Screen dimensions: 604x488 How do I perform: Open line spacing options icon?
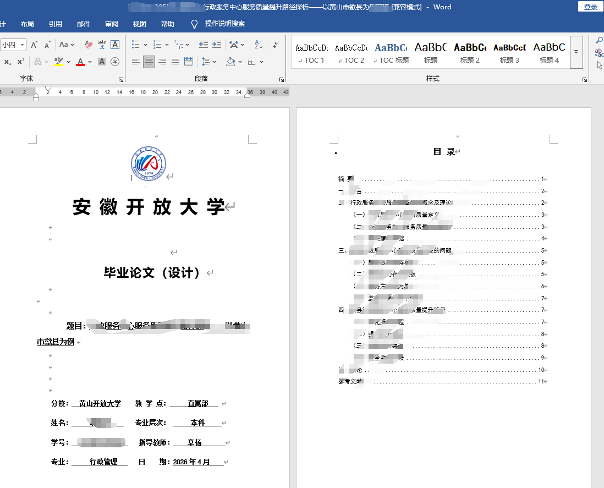pyautogui.click(x=206, y=62)
